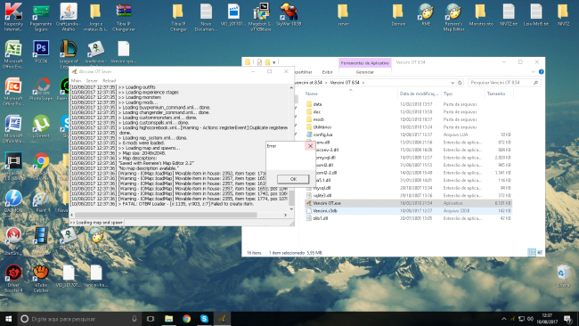Open the Reload menu in OT Server
This screenshot has width=579, height=326.
point(109,80)
